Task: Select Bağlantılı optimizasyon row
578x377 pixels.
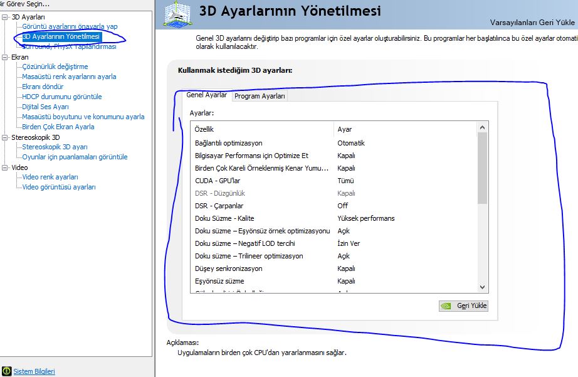Action: 334,143
